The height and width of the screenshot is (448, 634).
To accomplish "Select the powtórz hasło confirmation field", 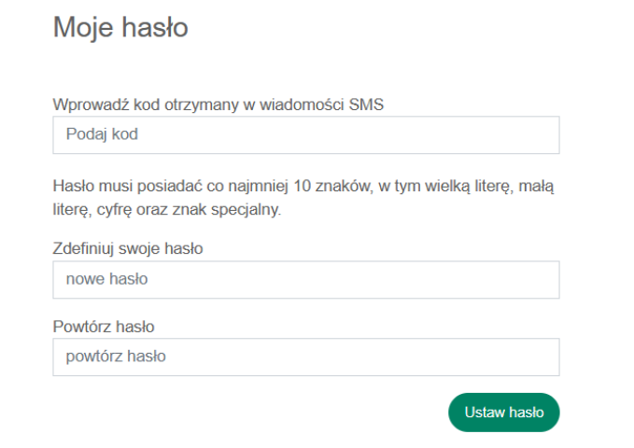I will tap(305, 357).
